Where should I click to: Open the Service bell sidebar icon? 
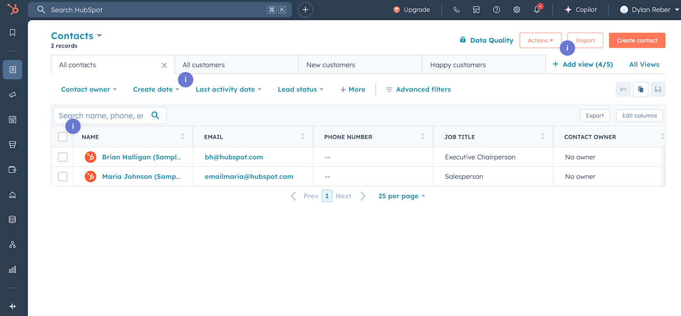13,194
